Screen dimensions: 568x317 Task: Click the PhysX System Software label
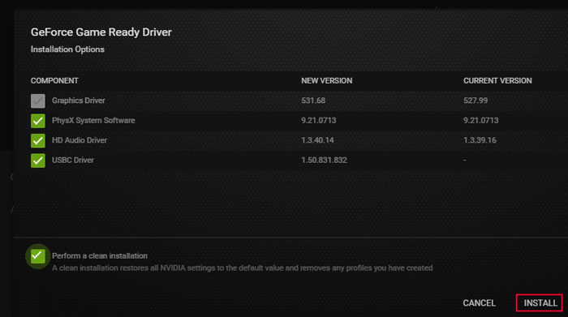tap(93, 121)
